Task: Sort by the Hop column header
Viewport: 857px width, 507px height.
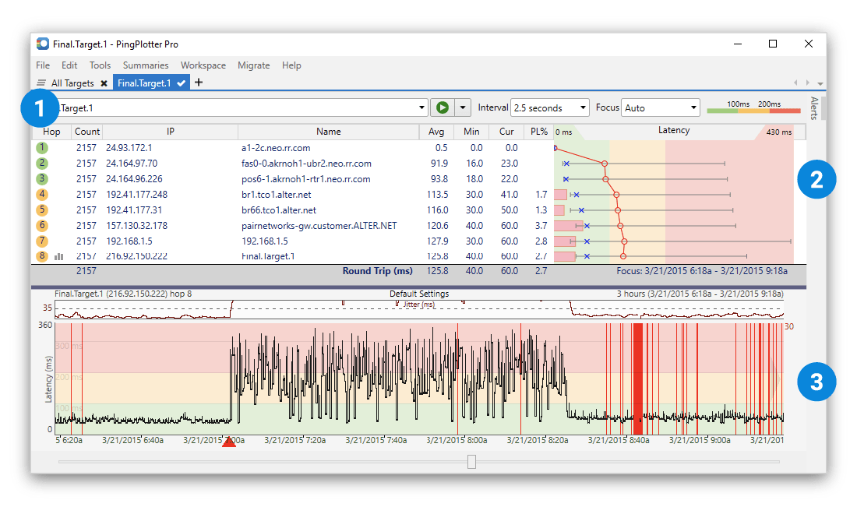Action: tap(52, 131)
